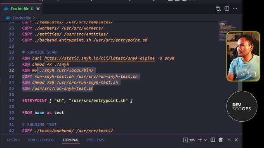Click the webcam video overlay of presenter
Image resolution: width=264 pixels, height=148 pixels.
coord(243,56)
